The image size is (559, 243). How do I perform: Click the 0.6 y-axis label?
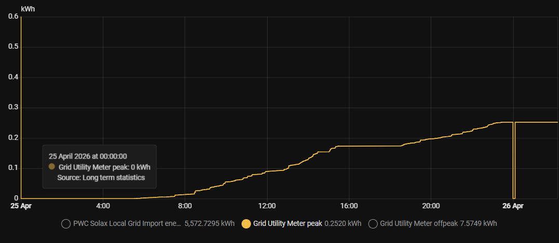coord(13,17)
